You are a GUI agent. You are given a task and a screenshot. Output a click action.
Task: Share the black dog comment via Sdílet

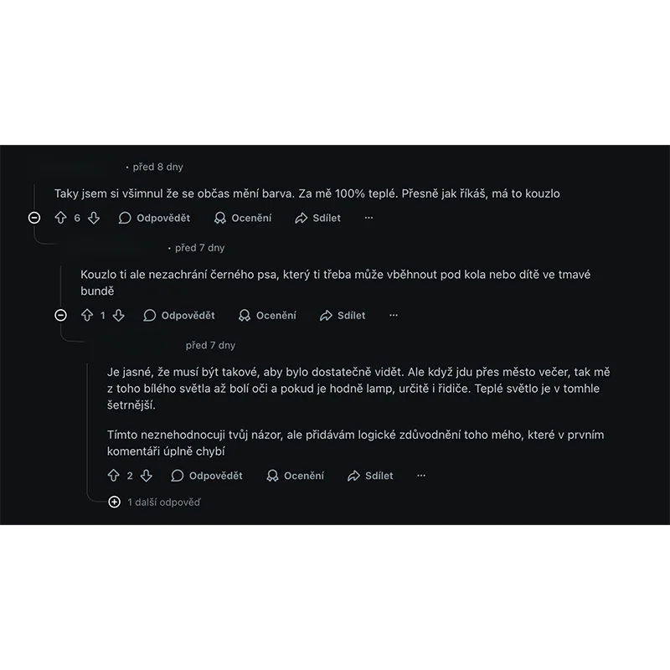click(343, 316)
